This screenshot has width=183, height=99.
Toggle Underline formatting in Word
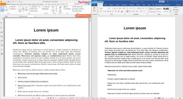[x=105, y=11]
